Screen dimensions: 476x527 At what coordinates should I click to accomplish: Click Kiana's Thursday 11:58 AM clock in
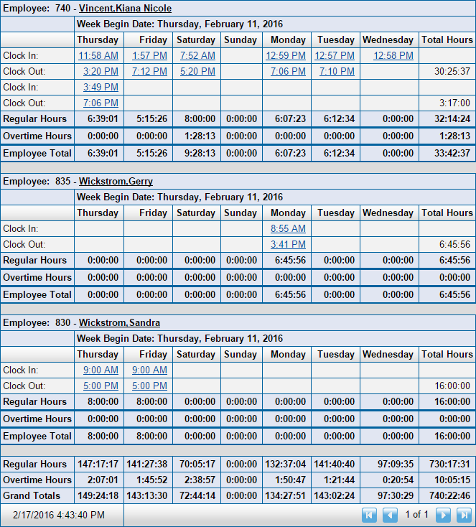[98, 56]
